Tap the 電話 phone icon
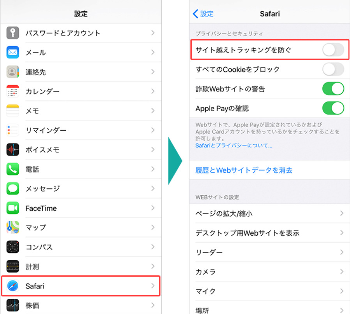The image size is (350, 314). [x=13, y=169]
